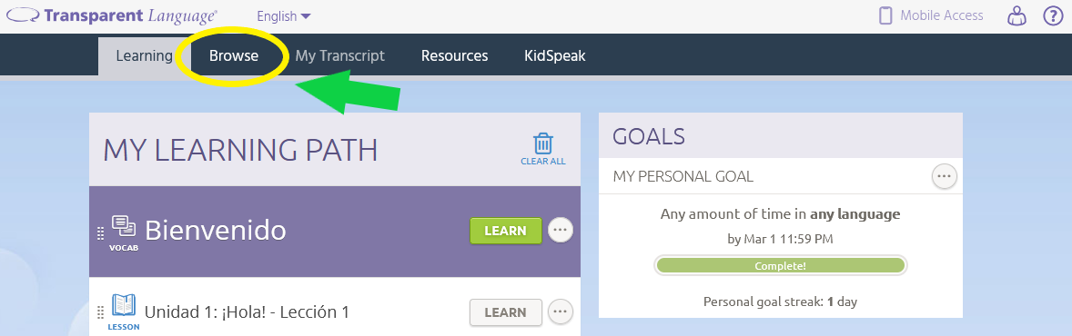
Task: Open the KidSpeak tab
Action: click(555, 56)
